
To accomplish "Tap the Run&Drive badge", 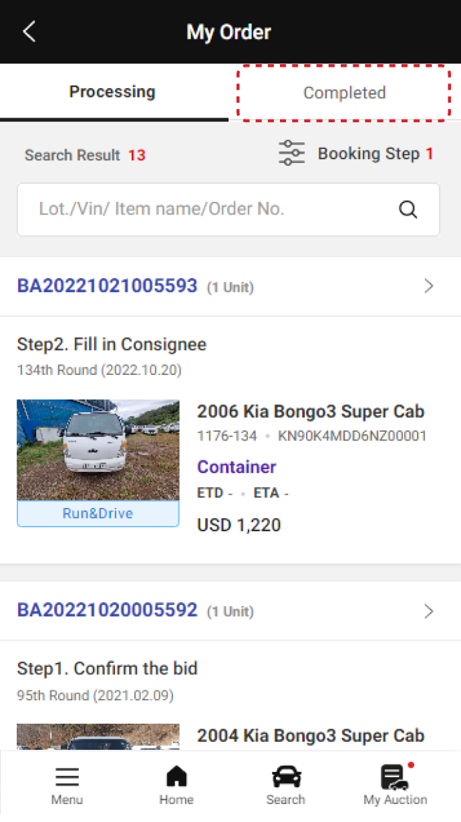I will coord(98,513).
